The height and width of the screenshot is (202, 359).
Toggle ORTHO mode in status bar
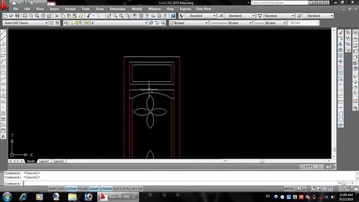point(71,189)
